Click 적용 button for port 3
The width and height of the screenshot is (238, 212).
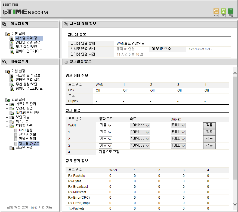(209, 146)
